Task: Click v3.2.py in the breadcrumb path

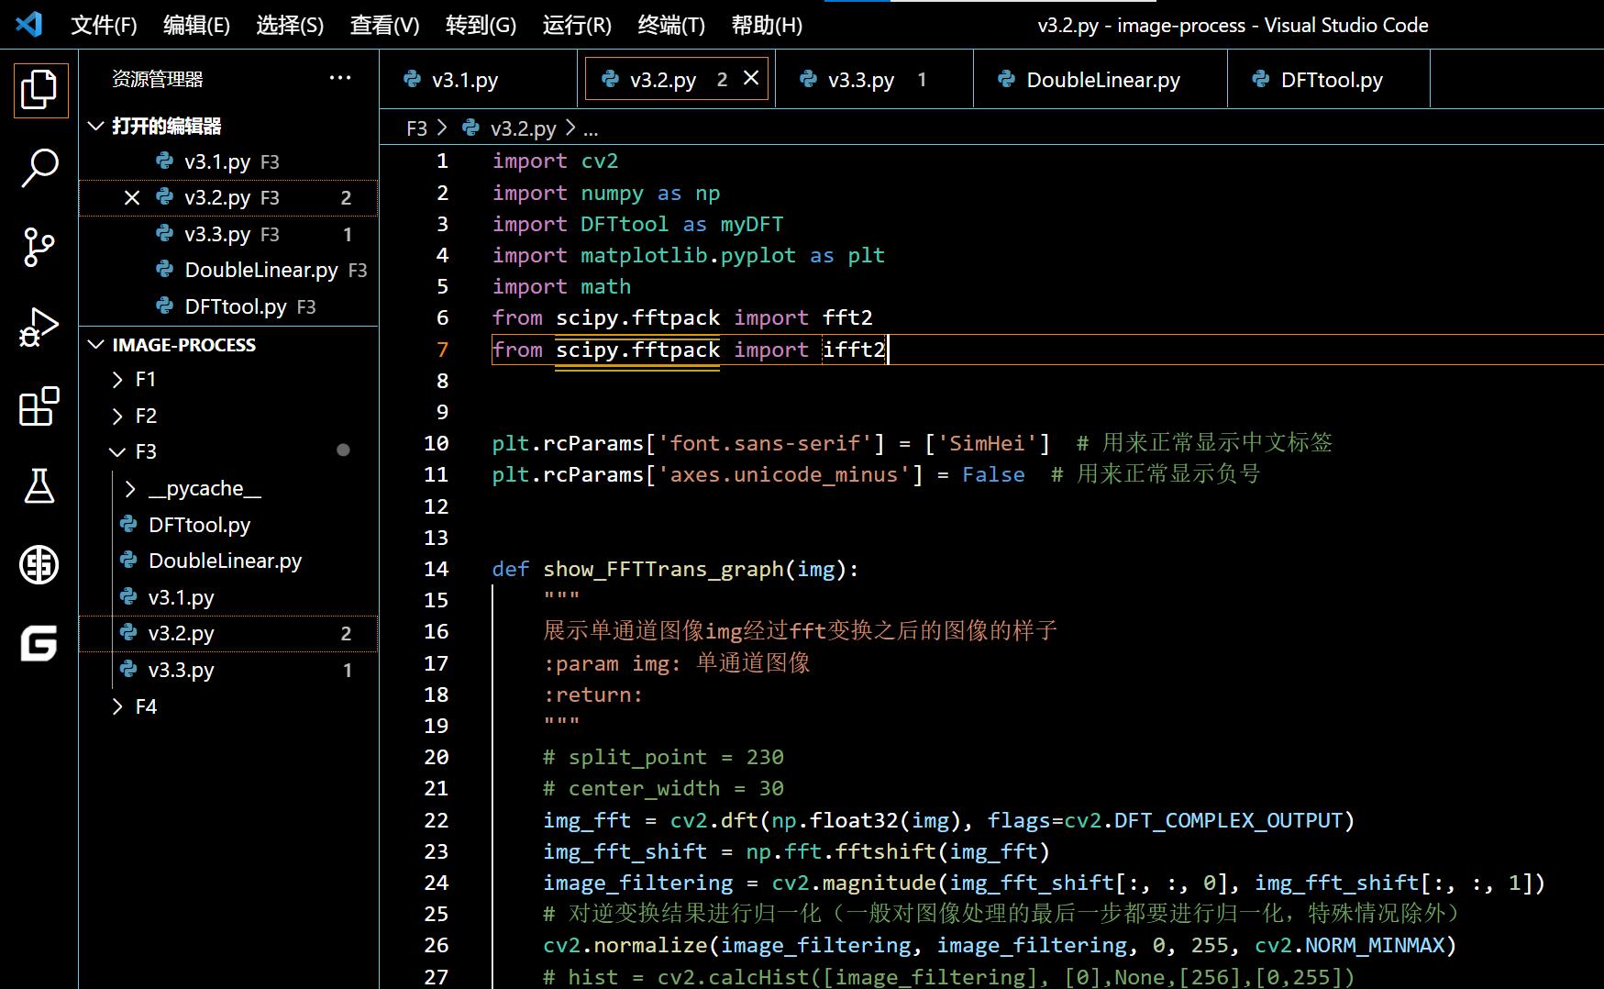Action: (523, 128)
